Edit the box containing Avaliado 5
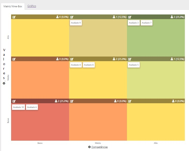The image size is (189, 151). pyautogui.click(x=130, y=59)
